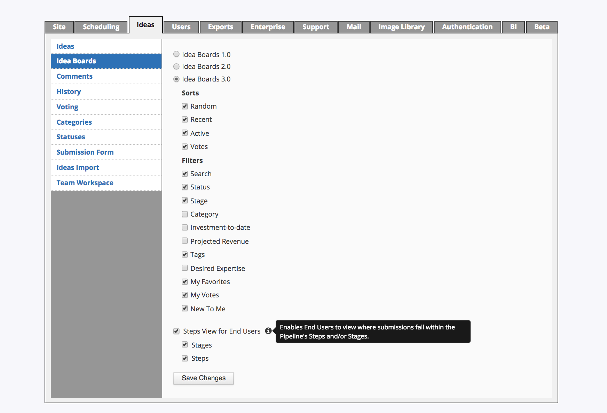Switch to the Support tab

(x=316, y=27)
